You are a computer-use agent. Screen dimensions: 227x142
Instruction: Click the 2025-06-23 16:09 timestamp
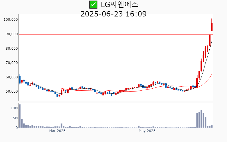[x=113, y=14]
